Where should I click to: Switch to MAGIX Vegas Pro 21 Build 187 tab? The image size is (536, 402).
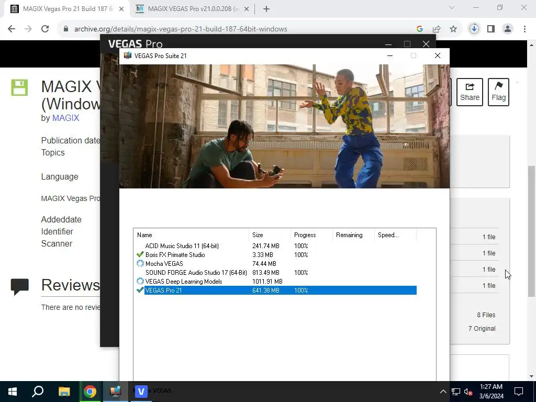(x=66, y=9)
